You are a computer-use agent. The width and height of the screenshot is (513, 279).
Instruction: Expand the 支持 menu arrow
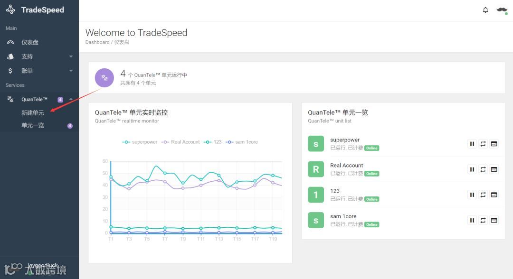(71, 56)
